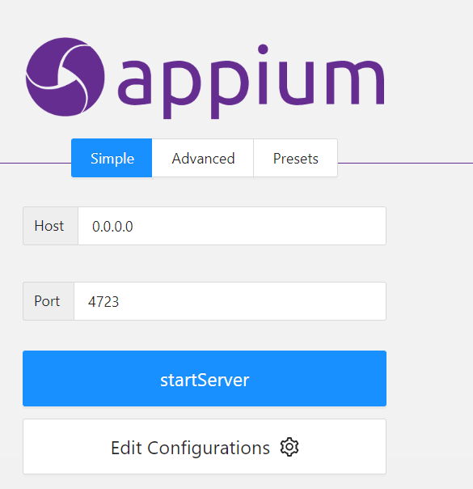Click the appium wordmark text
Image resolution: width=473 pixels, height=489 pixels.
click(251, 82)
